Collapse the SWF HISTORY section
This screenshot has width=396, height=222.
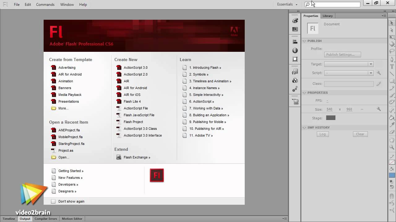pyautogui.click(x=304, y=128)
